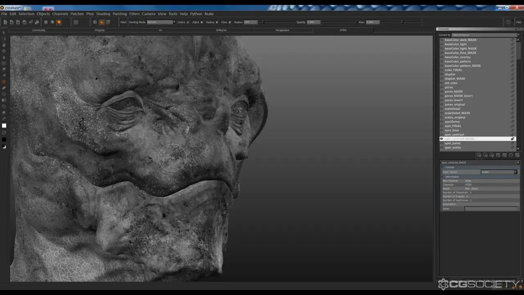Viewport: 524px width, 295px height.
Task: Click the Notes input field
Action: click(491, 209)
